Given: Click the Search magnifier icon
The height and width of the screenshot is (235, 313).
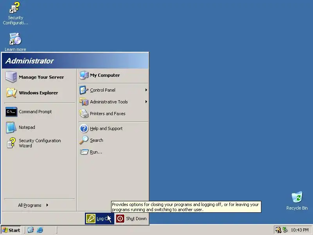Looking at the screenshot, I should tap(84, 140).
